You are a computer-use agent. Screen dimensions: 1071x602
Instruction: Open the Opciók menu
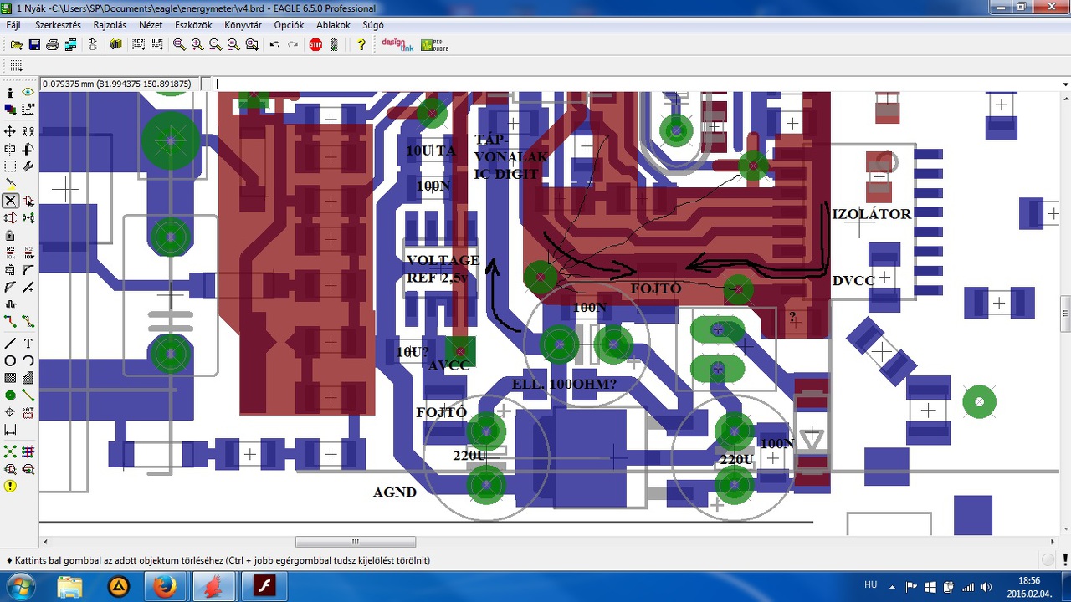(290, 25)
